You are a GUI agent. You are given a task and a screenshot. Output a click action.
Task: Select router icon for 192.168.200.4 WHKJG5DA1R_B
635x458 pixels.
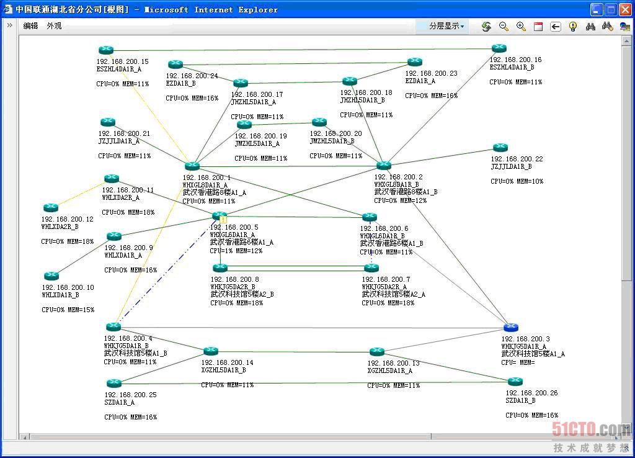tap(113, 326)
